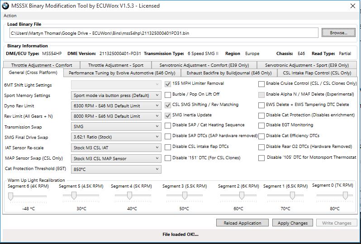Check Disable Cat Efficiency DTCs

tap(261, 136)
